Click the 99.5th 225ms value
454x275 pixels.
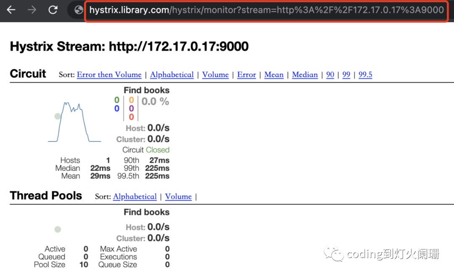(157, 176)
